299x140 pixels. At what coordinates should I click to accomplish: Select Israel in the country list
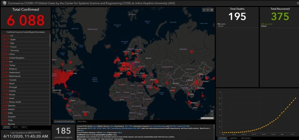click(25, 98)
